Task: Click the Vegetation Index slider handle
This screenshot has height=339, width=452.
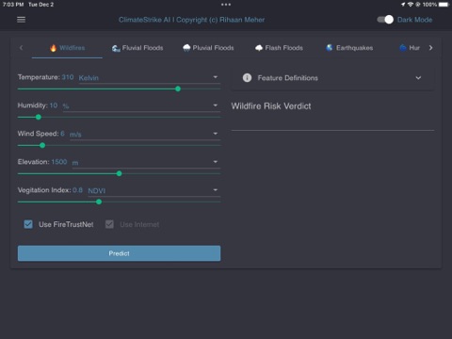Action: [x=99, y=202]
